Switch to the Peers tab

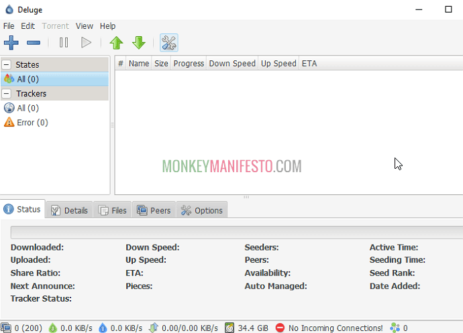point(154,210)
